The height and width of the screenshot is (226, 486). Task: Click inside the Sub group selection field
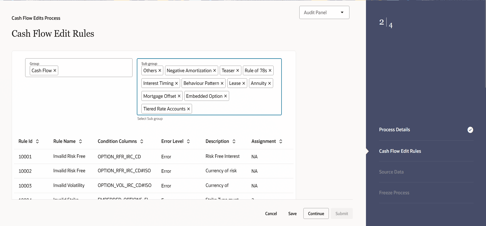pos(209,87)
